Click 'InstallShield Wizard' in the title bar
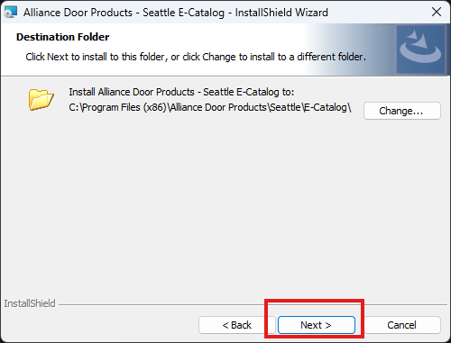This screenshot has width=451, height=343. point(281,13)
